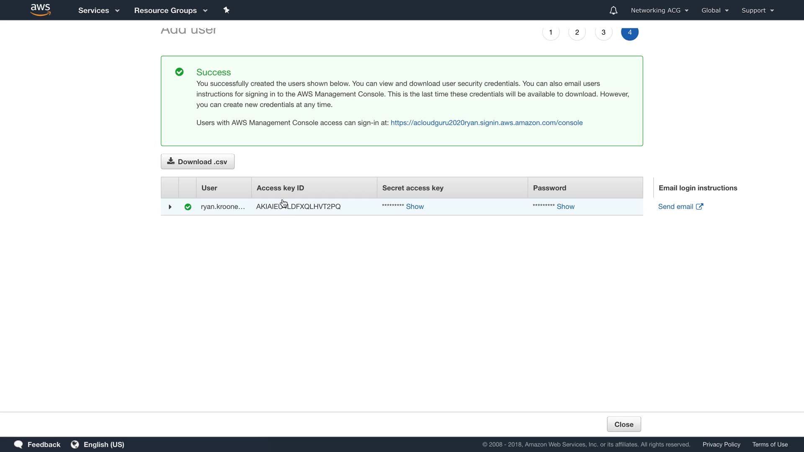Open the Networking ACG account menu
This screenshot has height=452, width=804.
click(659, 10)
